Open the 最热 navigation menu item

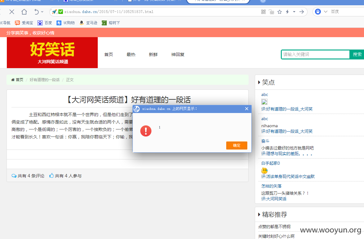click(x=131, y=54)
